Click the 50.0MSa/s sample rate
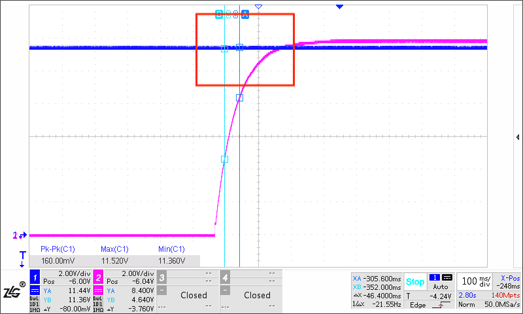The width and height of the screenshot is (523, 314). click(x=502, y=305)
